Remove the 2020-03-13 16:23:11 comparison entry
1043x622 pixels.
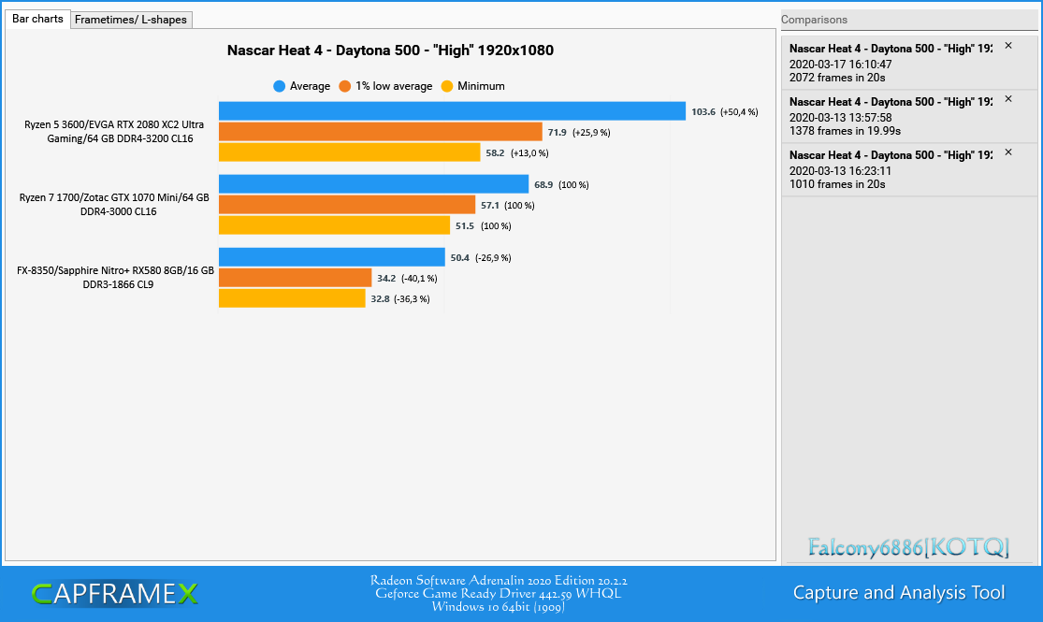coord(1008,152)
